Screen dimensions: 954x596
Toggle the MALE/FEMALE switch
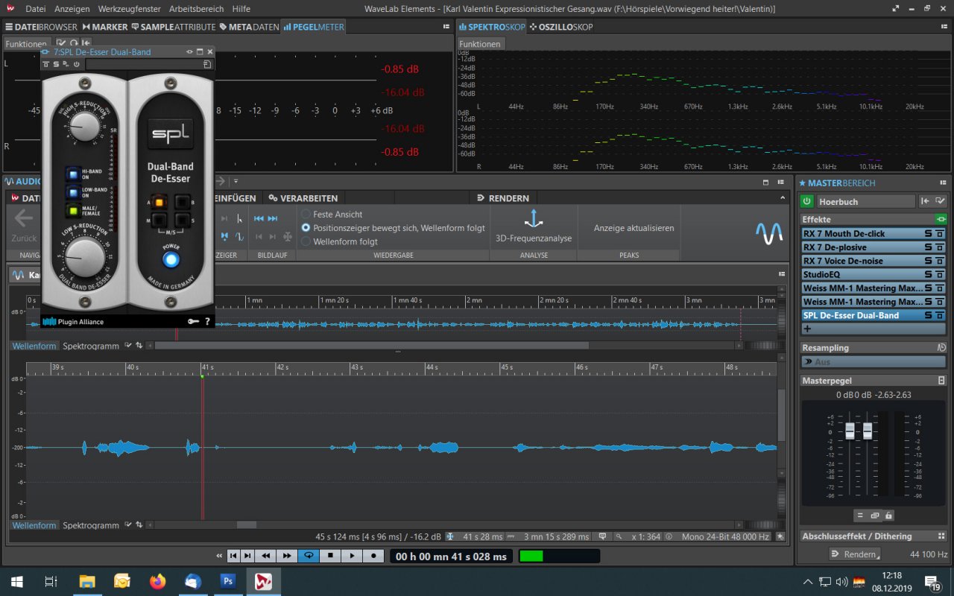click(73, 212)
